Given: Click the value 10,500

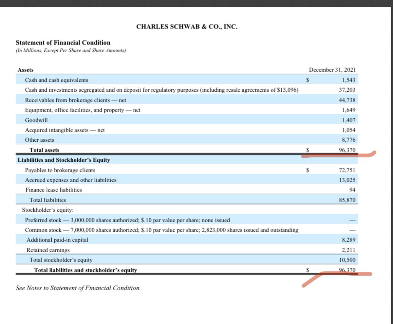Looking at the screenshot, I should click(347, 260).
